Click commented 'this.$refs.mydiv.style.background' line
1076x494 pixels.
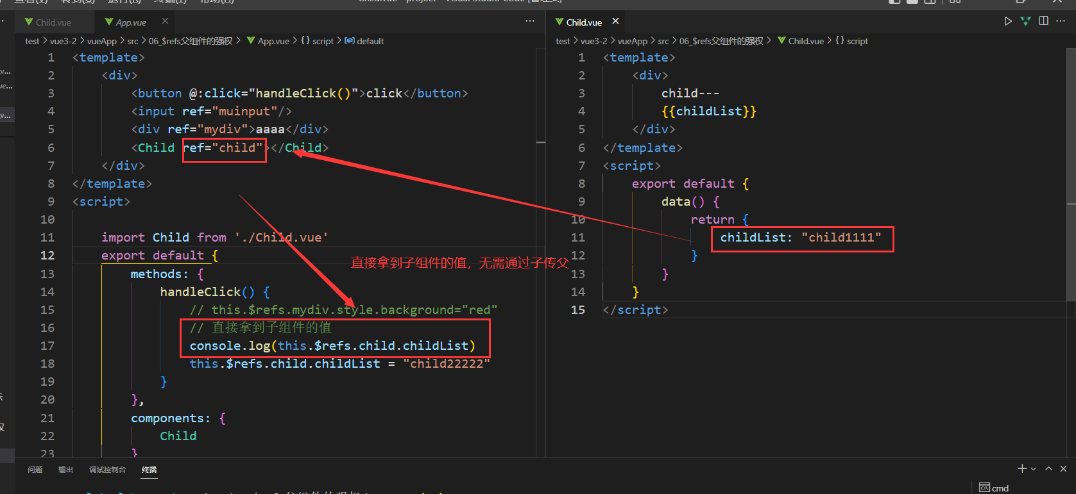[x=343, y=309]
